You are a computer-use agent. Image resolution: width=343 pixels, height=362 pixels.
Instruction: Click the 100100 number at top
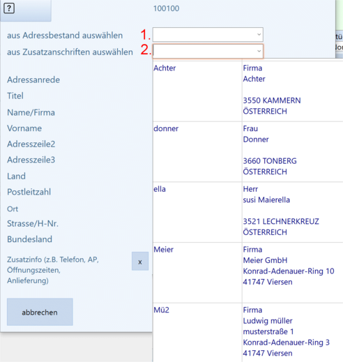[166, 8]
